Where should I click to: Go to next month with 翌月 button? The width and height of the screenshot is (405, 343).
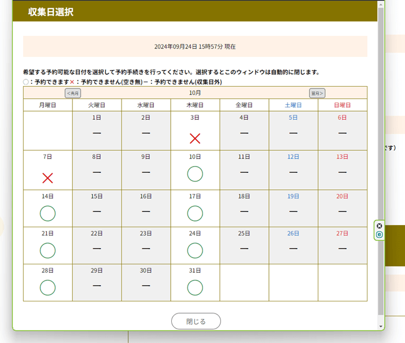[317, 93]
